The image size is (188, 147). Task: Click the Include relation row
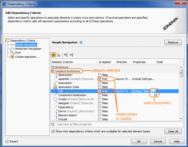pyautogui.click(x=115, y=119)
